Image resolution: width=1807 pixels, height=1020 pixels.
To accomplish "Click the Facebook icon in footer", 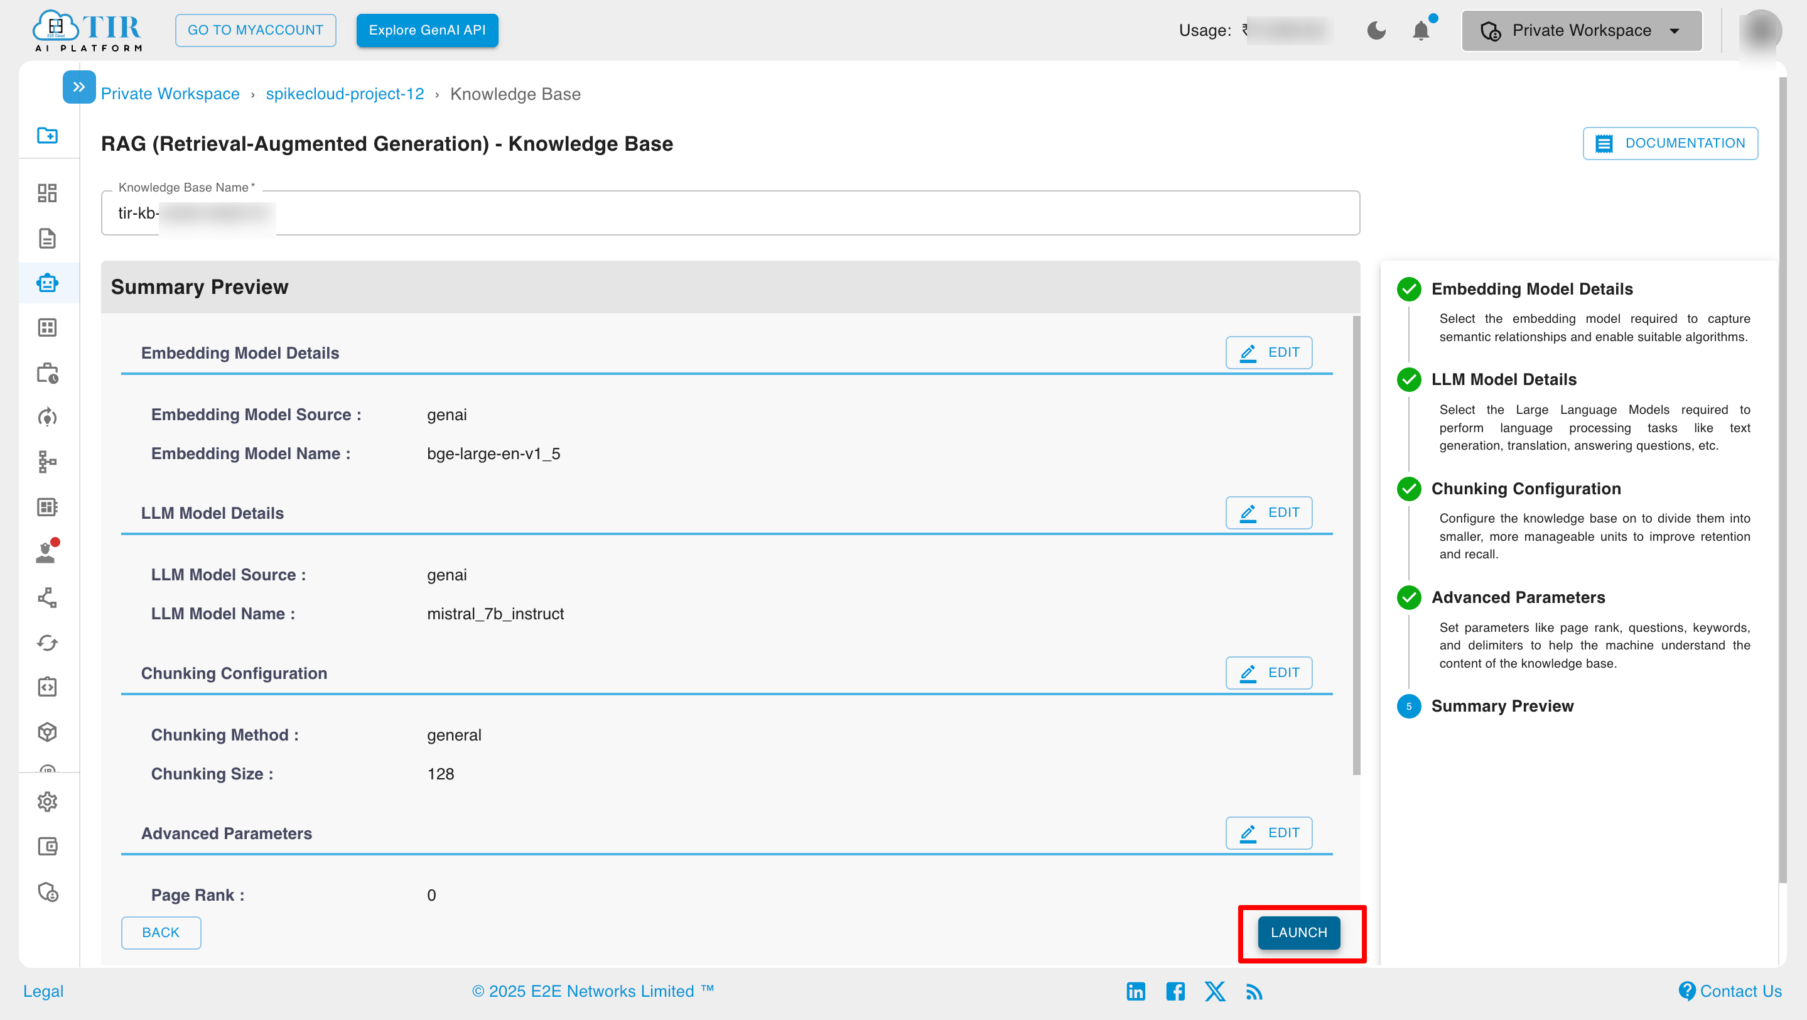I will point(1175,991).
